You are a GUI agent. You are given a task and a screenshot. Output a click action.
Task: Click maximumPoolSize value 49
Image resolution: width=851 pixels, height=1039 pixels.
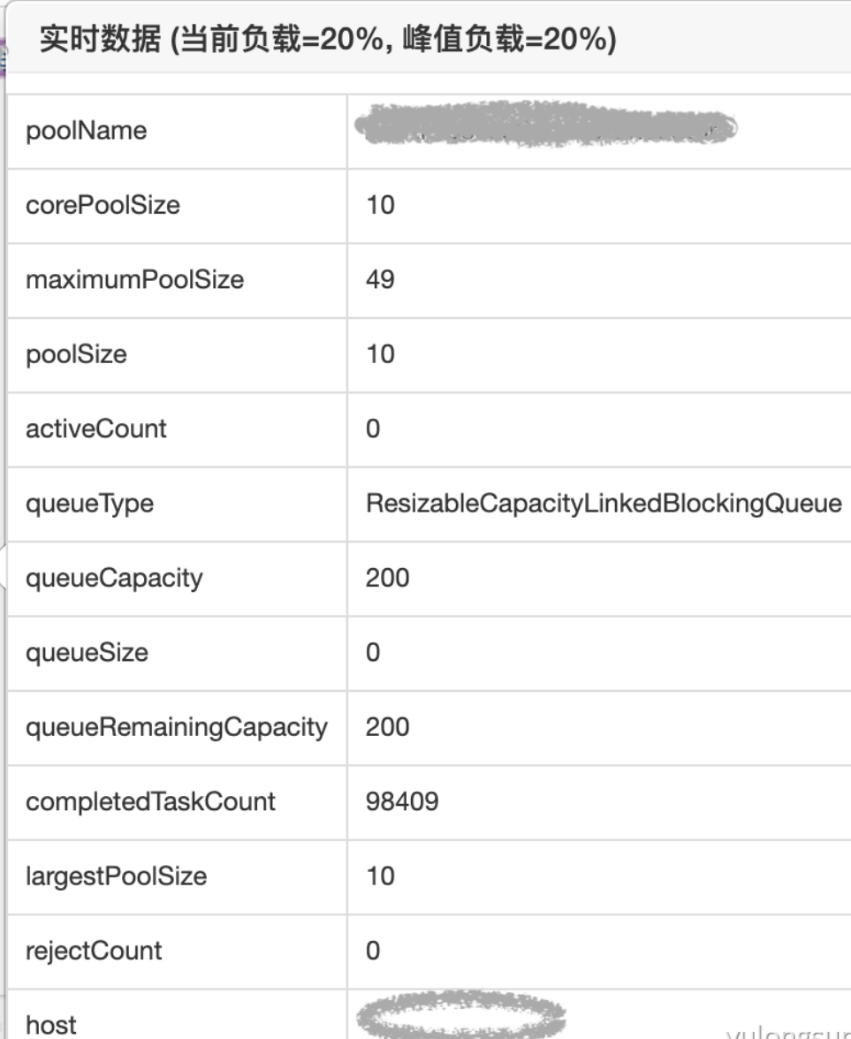380,279
